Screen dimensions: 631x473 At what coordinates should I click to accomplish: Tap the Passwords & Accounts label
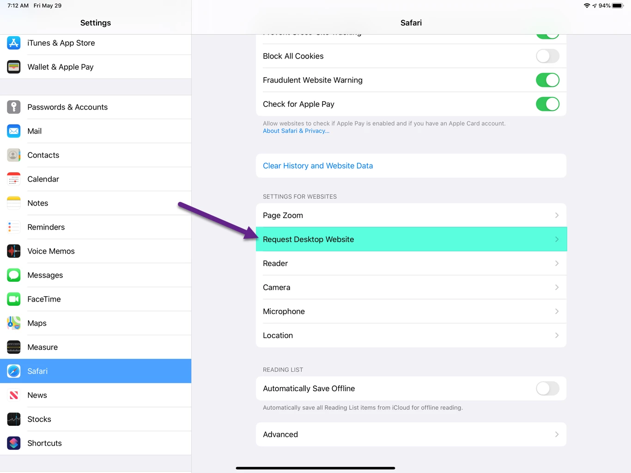(67, 107)
